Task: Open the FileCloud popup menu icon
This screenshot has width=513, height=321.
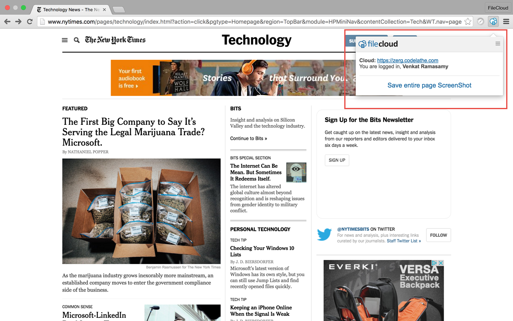Action: (498, 44)
